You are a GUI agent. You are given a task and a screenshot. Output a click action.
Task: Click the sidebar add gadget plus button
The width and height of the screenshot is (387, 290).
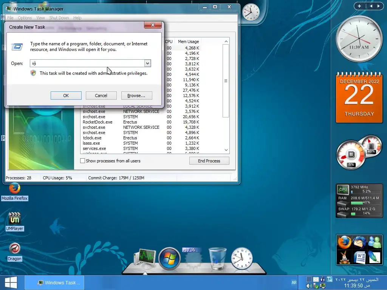click(x=359, y=6)
